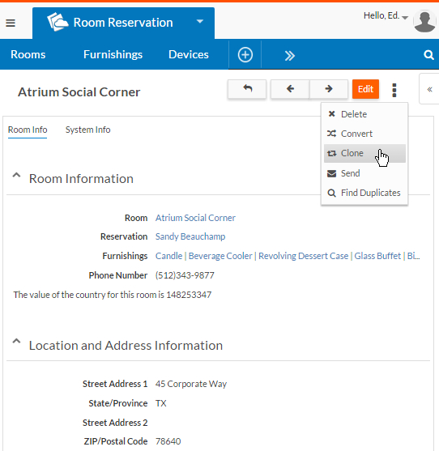The height and width of the screenshot is (451, 439).
Task: Click the return back arrow button
Action: pos(247,89)
